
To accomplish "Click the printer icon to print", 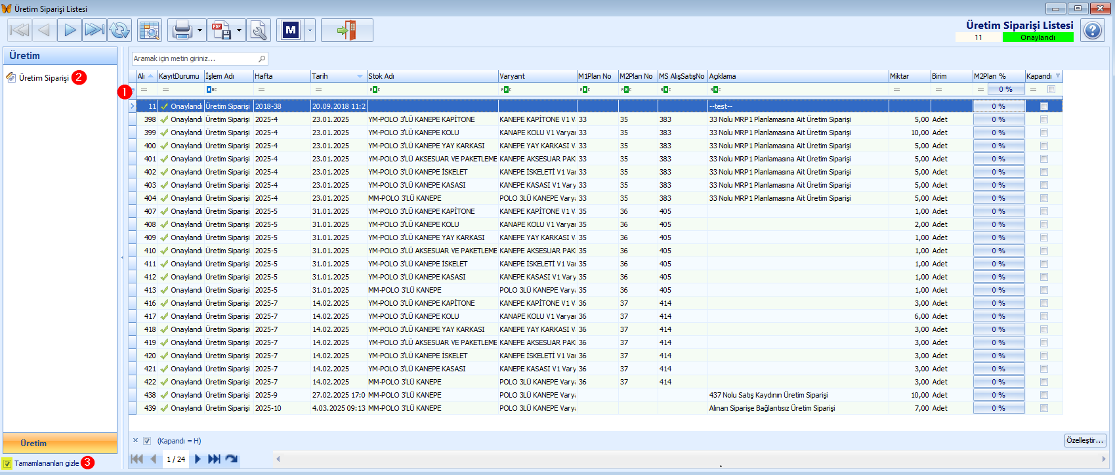I will [x=182, y=30].
